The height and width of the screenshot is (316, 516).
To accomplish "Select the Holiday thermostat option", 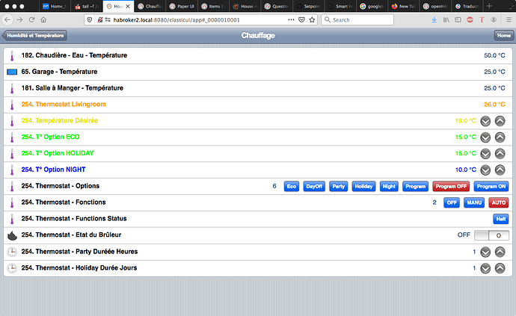I will [x=363, y=187].
